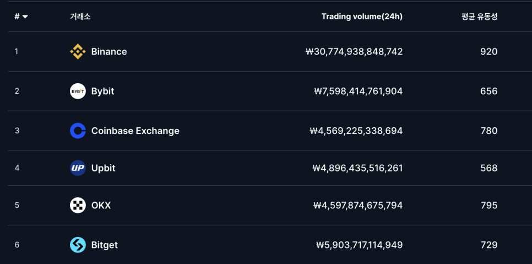Select Upbit trading volume ₩4,896,435,516,261
Viewport: 532px width, 264px height.
(357, 168)
